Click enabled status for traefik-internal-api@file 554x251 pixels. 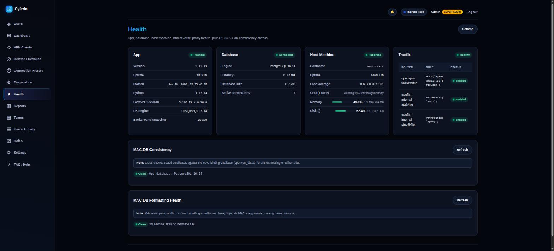[x=459, y=100]
